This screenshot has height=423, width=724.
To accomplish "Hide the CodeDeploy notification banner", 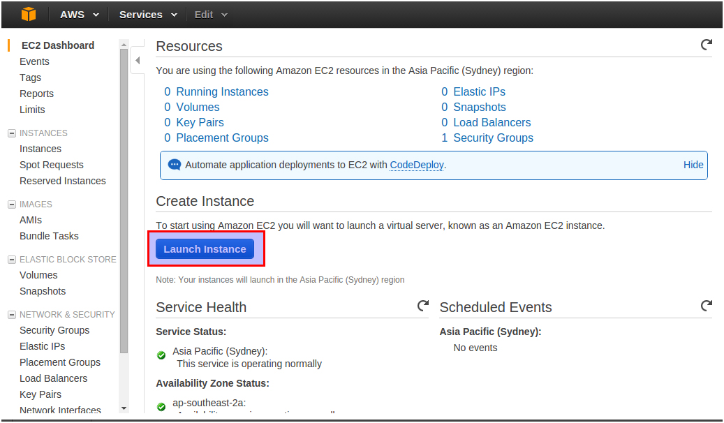I will tap(693, 165).
